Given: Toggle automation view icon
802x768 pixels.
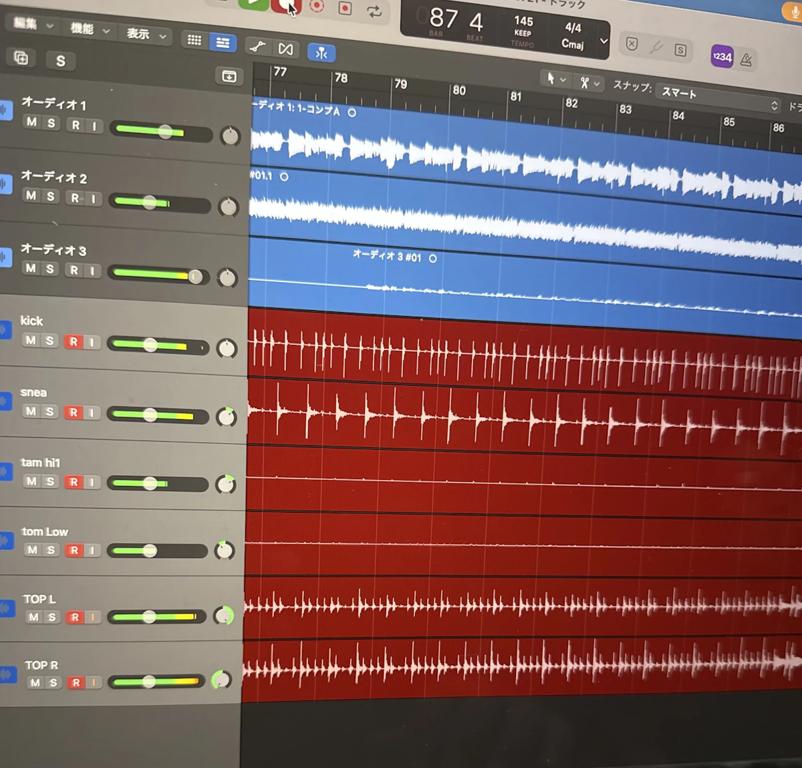Looking at the screenshot, I should click(257, 47).
